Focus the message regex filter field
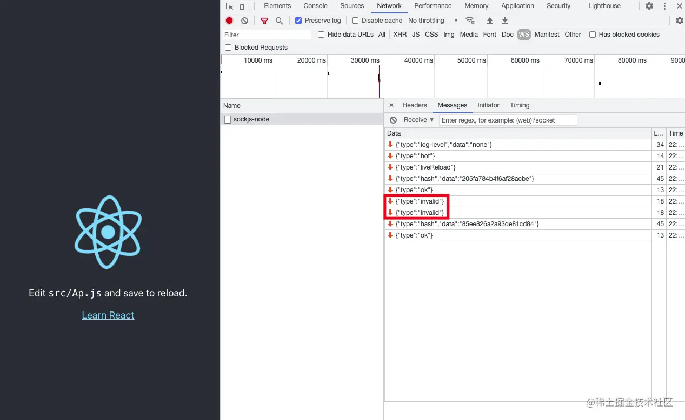The width and height of the screenshot is (685, 420). (508, 120)
